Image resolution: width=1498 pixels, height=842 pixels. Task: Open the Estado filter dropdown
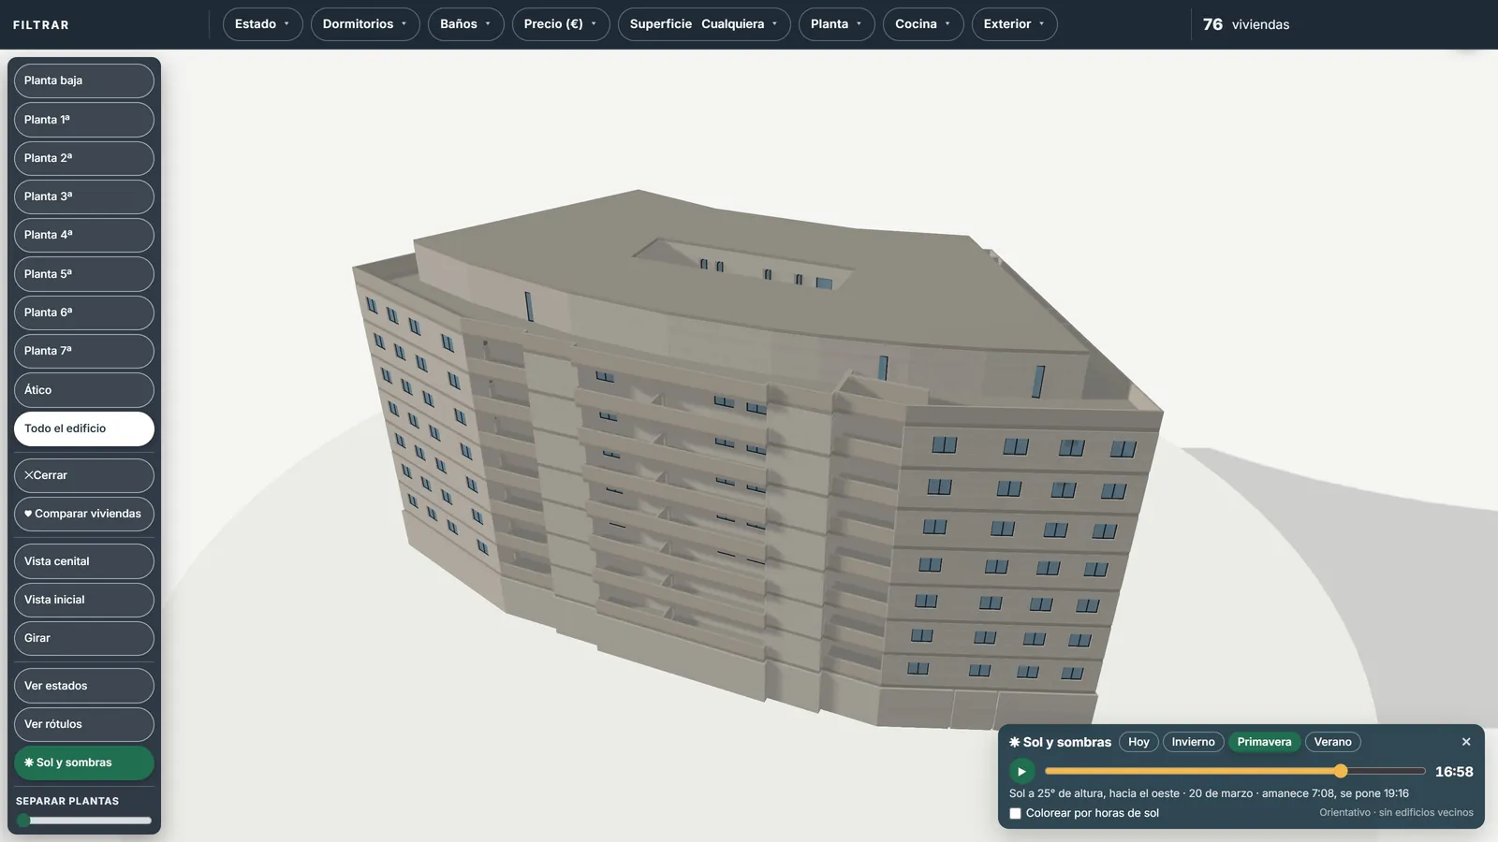click(262, 24)
